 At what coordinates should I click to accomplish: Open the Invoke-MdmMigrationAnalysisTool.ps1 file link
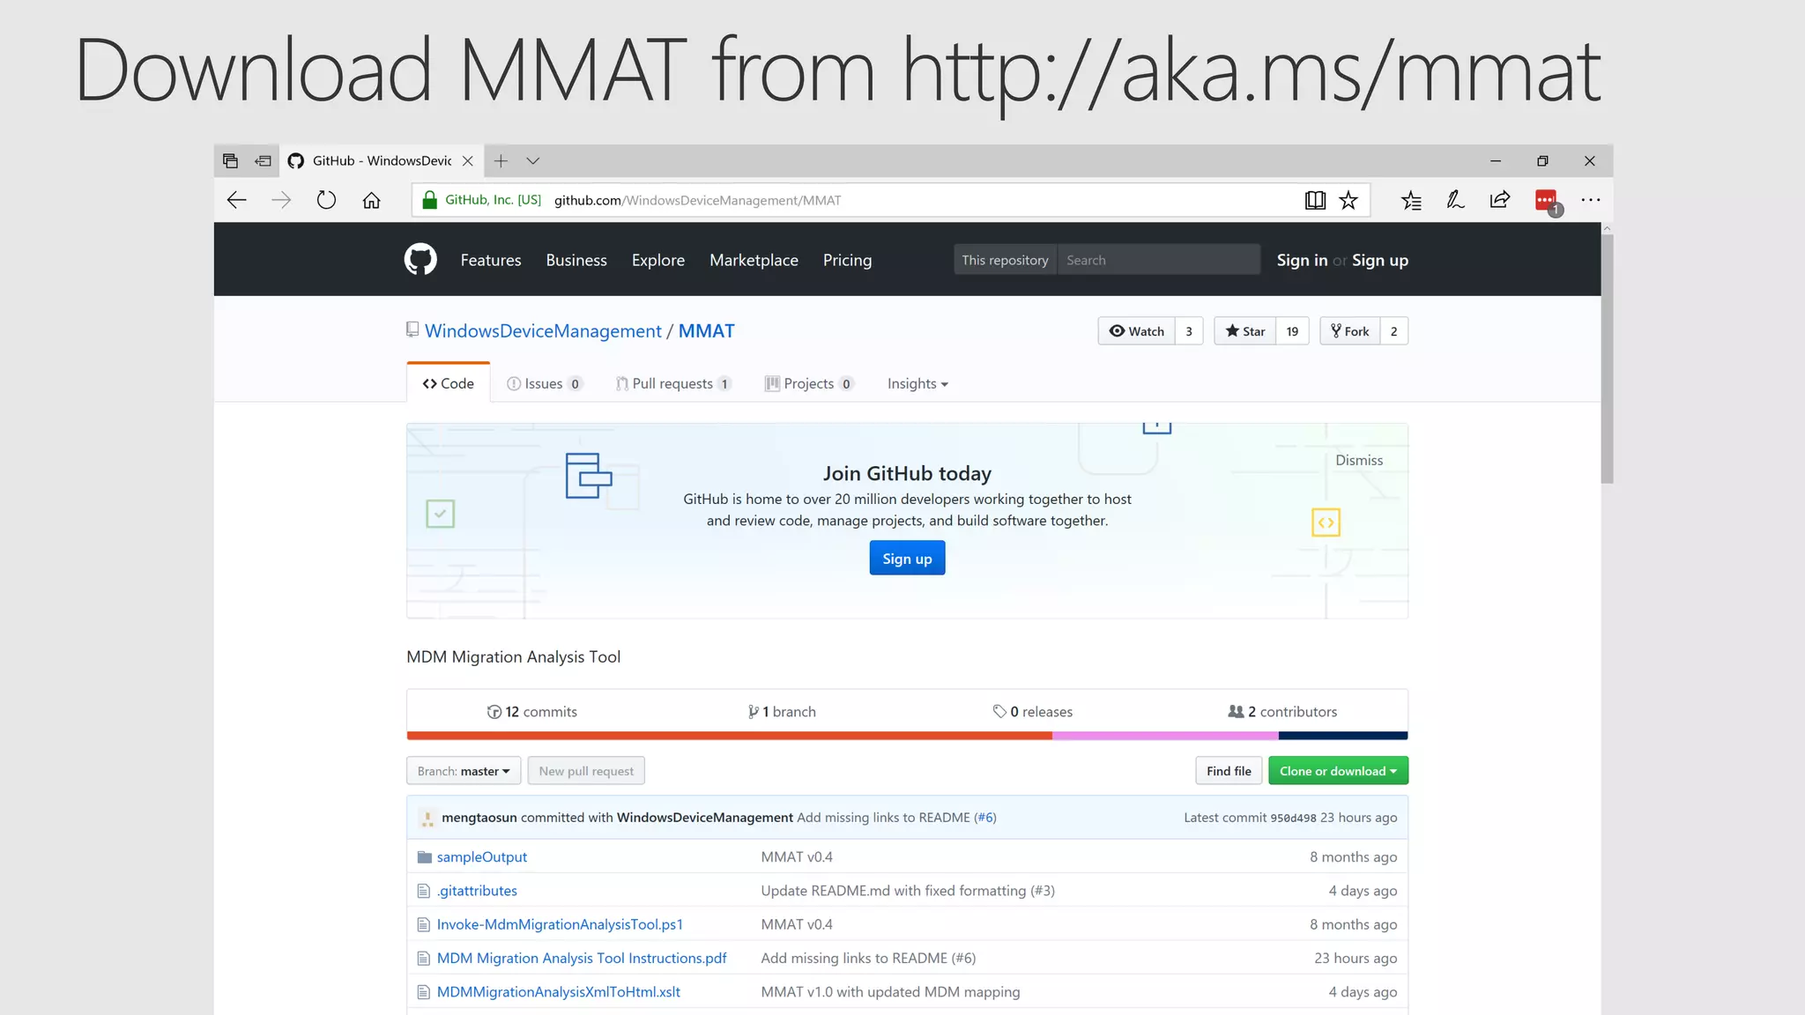[x=560, y=924]
